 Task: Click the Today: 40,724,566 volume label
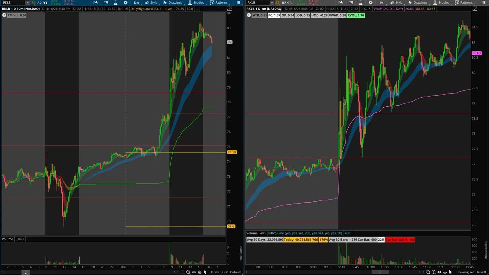[301, 240]
